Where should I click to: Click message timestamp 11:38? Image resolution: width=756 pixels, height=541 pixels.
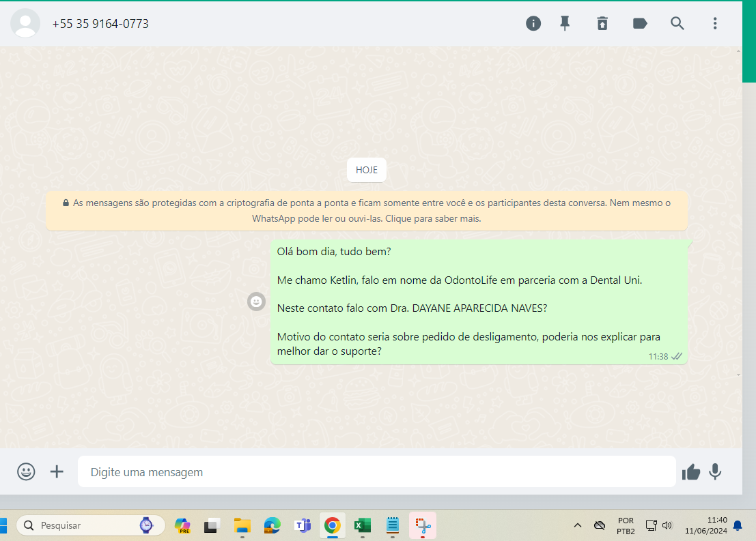(x=658, y=357)
